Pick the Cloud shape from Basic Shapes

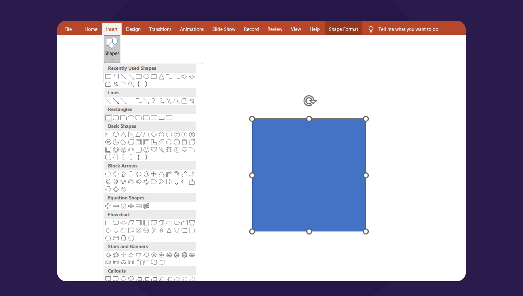point(184,150)
